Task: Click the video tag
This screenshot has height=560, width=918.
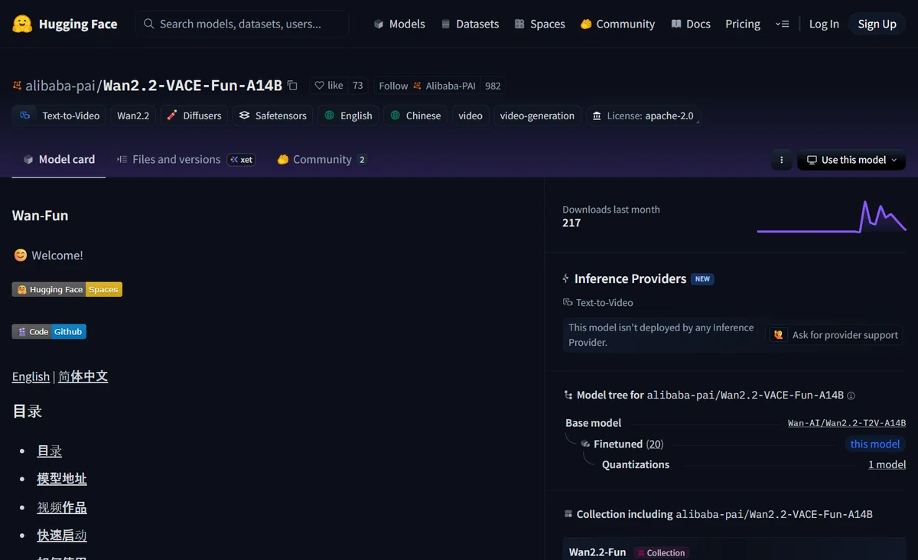Action: pos(470,116)
